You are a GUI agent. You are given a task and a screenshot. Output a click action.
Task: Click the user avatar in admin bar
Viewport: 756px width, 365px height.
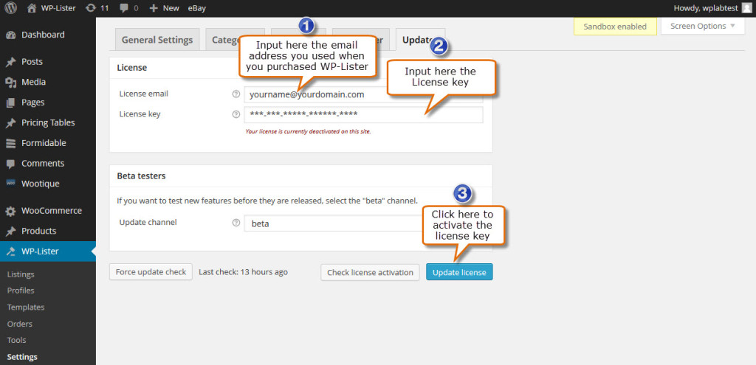point(747,8)
